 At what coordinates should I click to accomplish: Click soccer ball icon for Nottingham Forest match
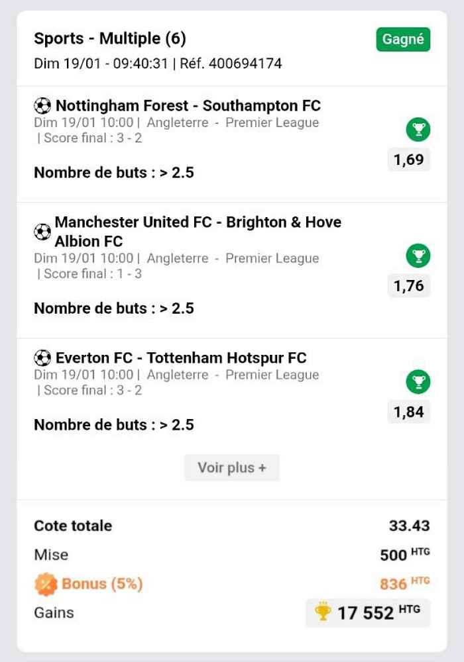(42, 105)
